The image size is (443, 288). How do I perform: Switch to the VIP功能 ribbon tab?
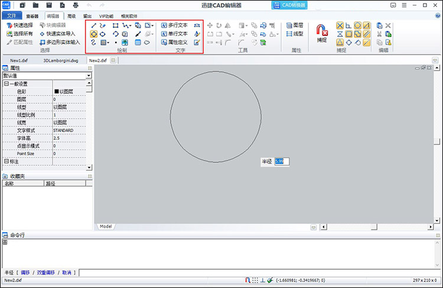point(106,16)
